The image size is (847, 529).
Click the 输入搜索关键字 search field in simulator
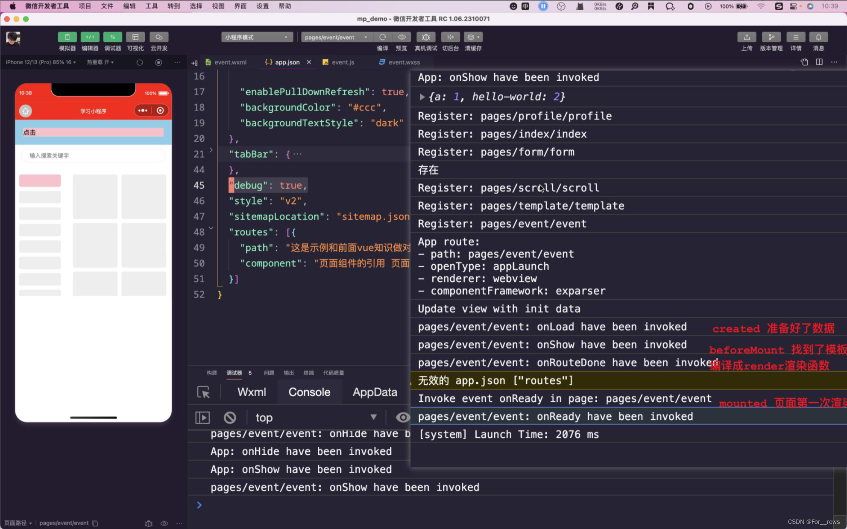[x=93, y=155]
